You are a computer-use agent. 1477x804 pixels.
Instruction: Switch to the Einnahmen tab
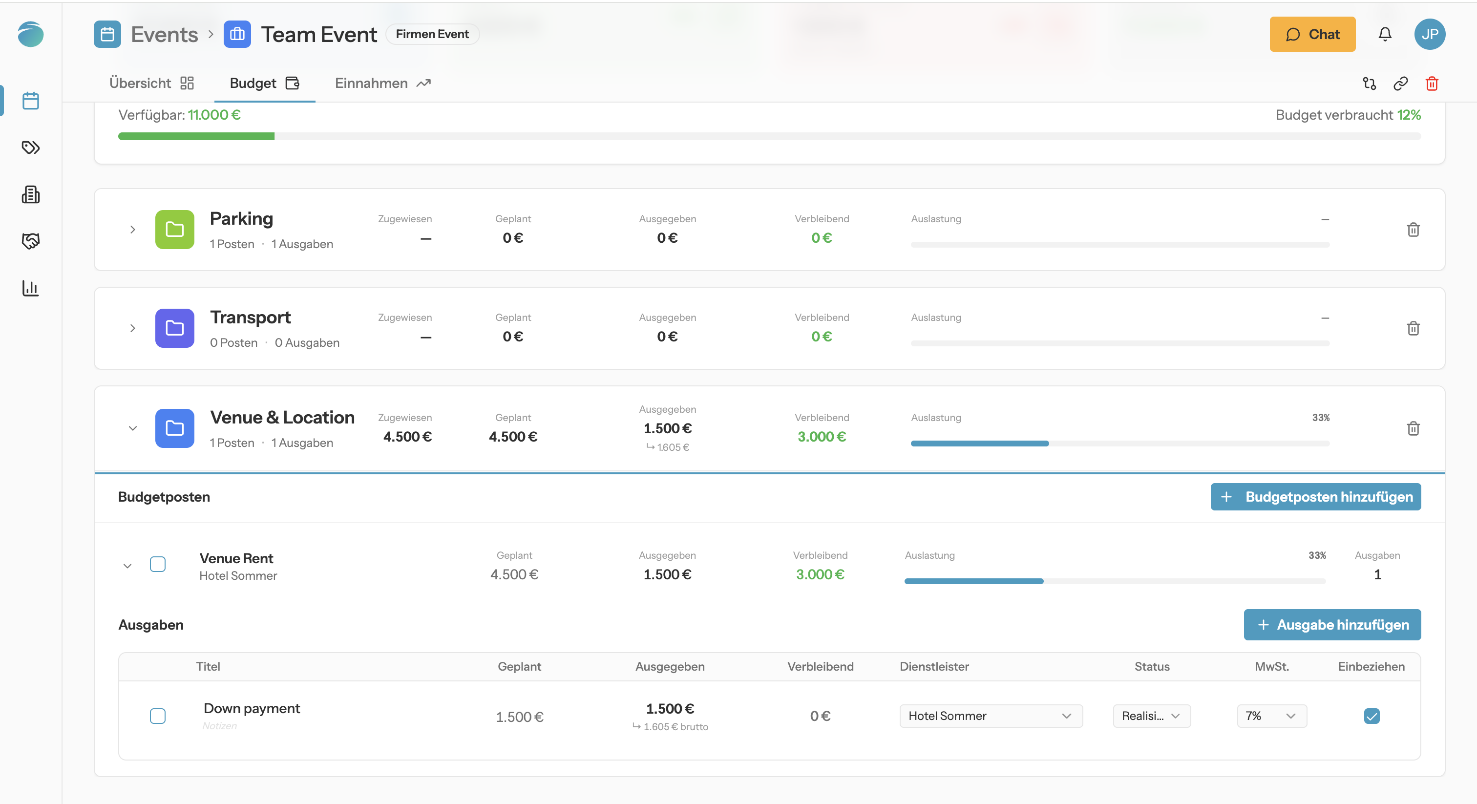[x=383, y=83]
